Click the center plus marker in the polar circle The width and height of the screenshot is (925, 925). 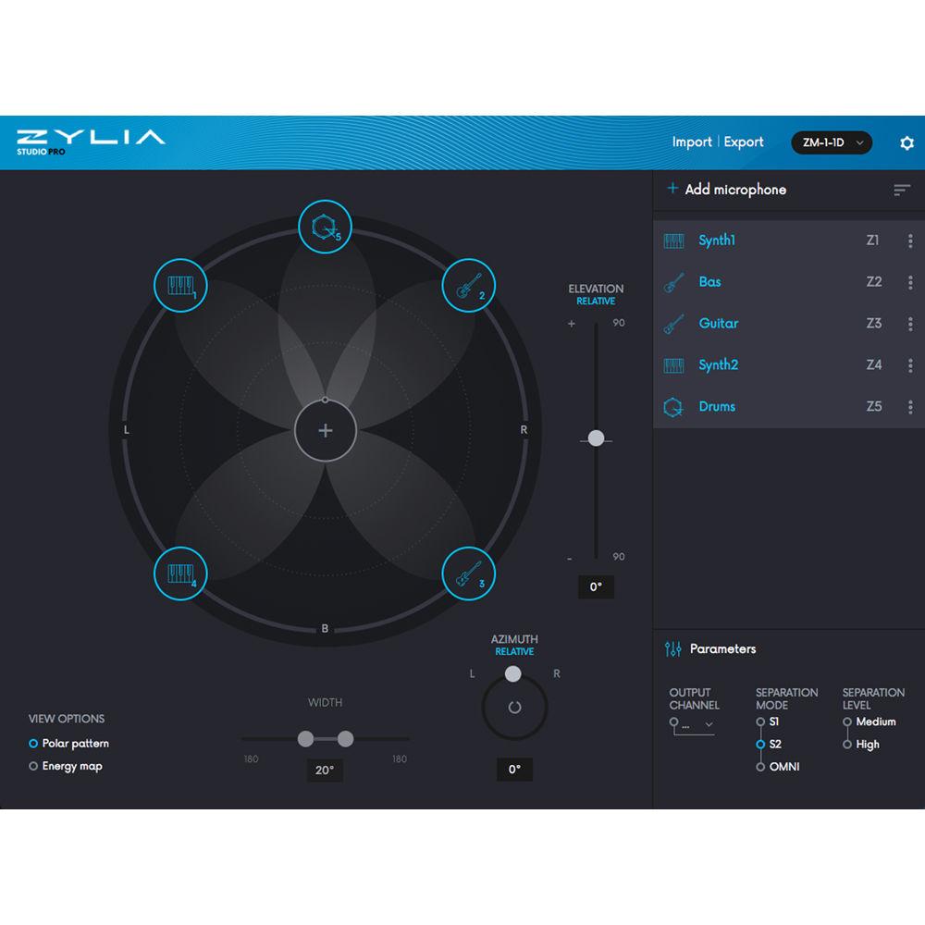tap(325, 430)
